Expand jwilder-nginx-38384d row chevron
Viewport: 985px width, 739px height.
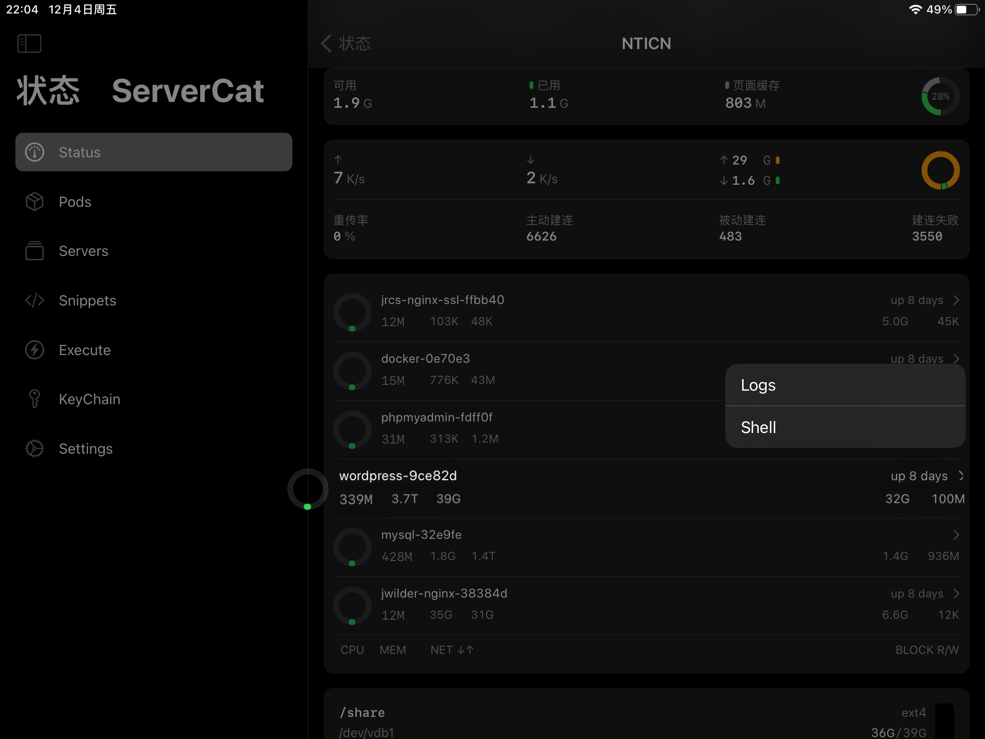(x=956, y=594)
